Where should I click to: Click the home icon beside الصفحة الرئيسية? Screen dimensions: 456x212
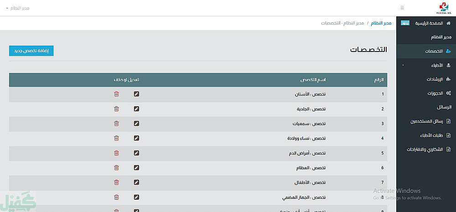pyautogui.click(x=448, y=23)
